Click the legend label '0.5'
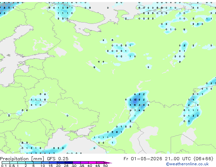Screen dimensions: 216x167 12,166
